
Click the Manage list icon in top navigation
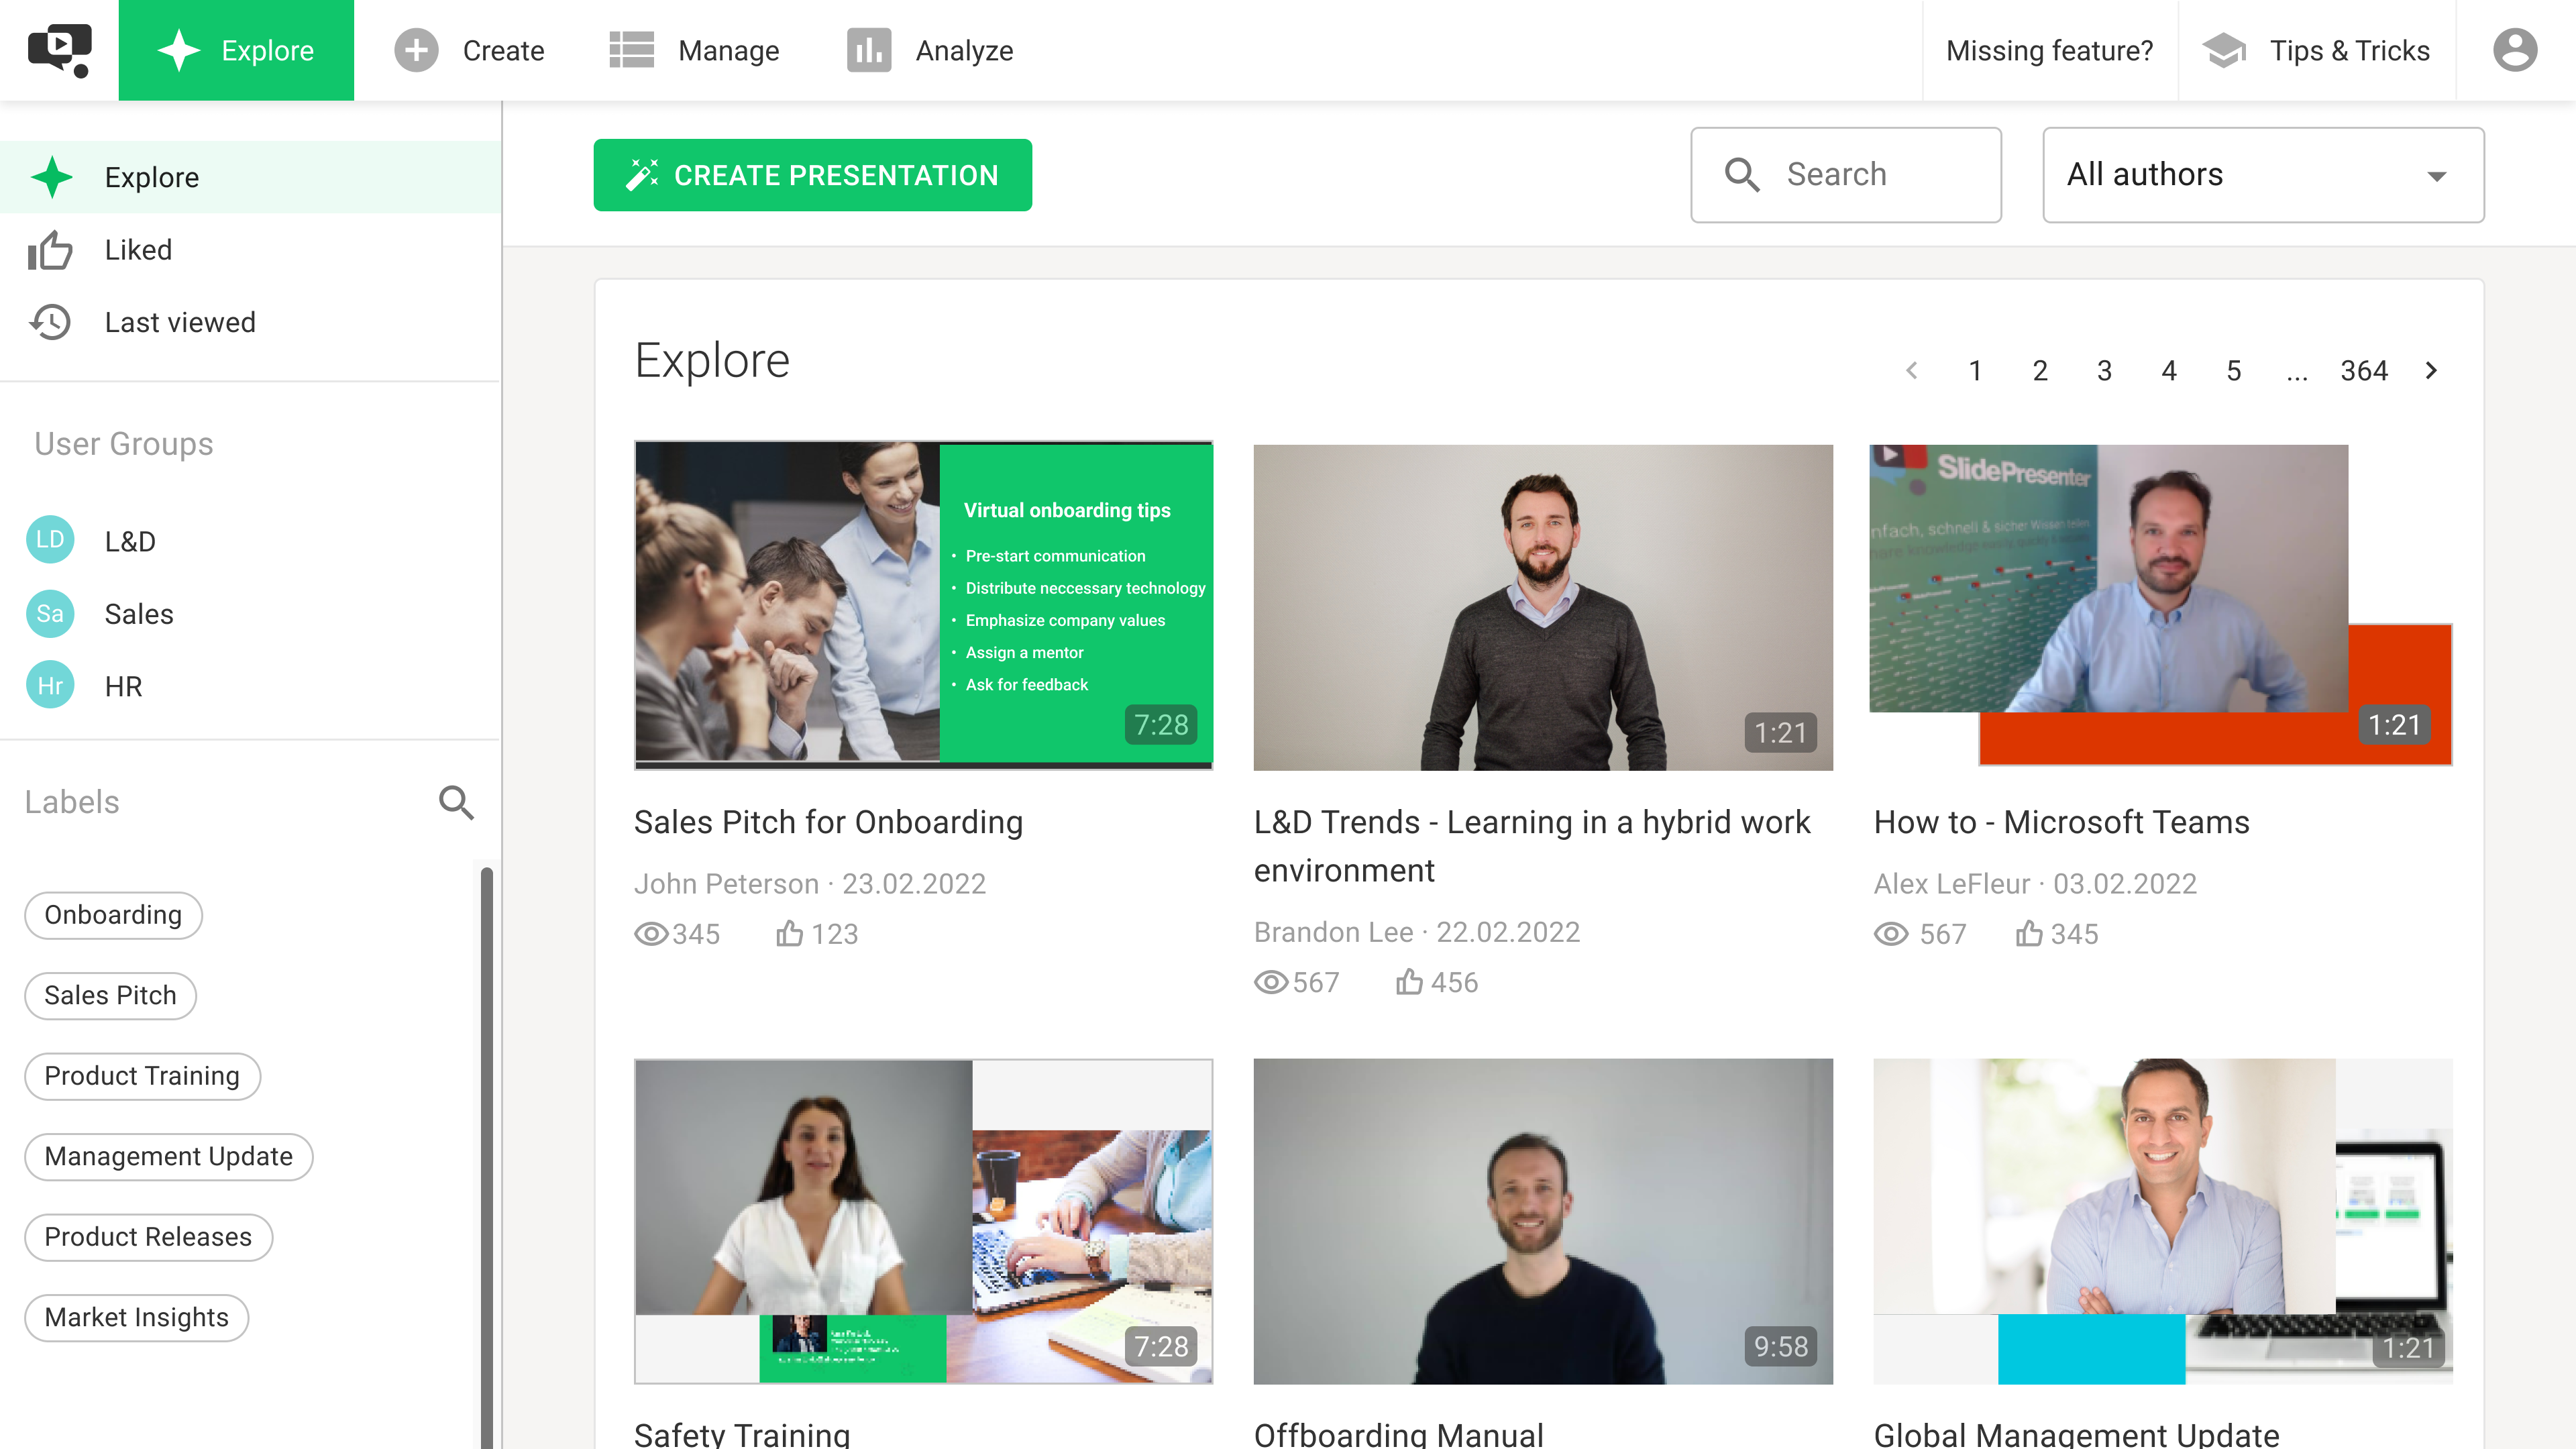click(x=633, y=50)
